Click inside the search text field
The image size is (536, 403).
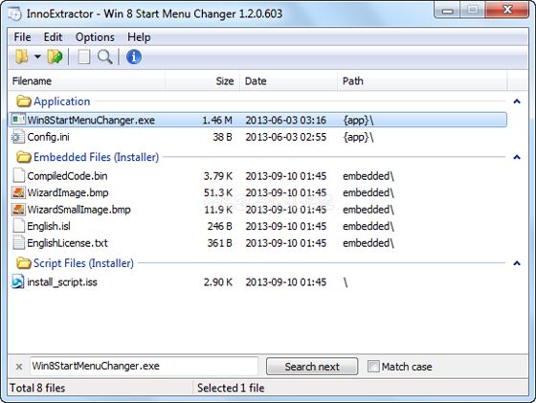[x=144, y=366]
